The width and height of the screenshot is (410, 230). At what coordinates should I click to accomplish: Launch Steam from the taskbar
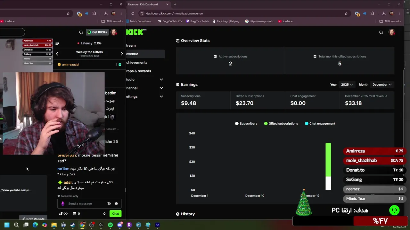pyautogui.click(x=73, y=225)
